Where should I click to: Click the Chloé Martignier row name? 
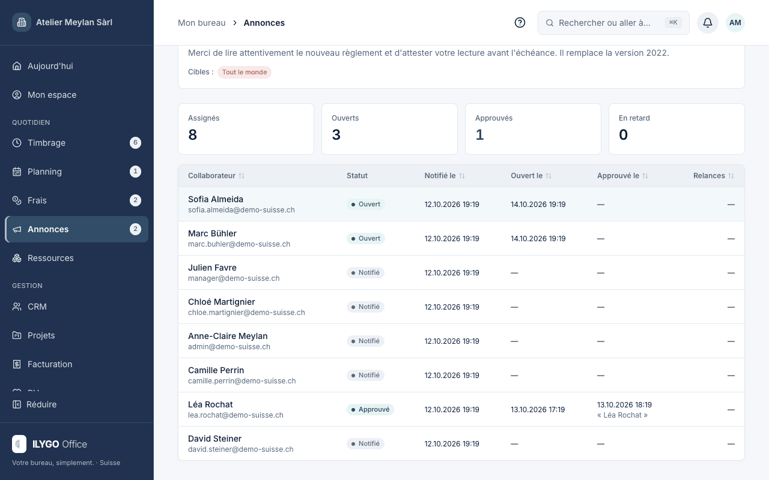point(222,302)
